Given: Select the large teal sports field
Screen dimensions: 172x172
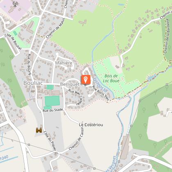Looking at the screenshot, I should click(x=52, y=101).
